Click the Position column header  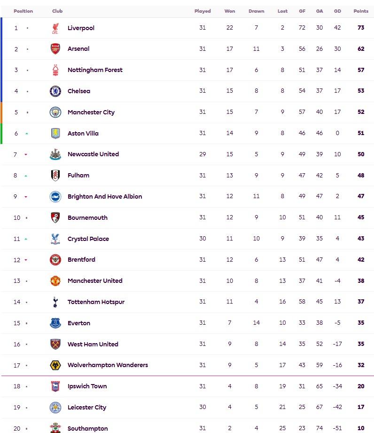[x=23, y=11]
